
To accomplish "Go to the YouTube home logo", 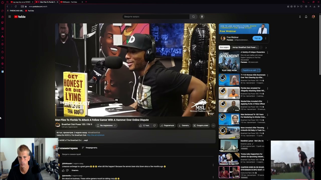I will click(x=20, y=17).
